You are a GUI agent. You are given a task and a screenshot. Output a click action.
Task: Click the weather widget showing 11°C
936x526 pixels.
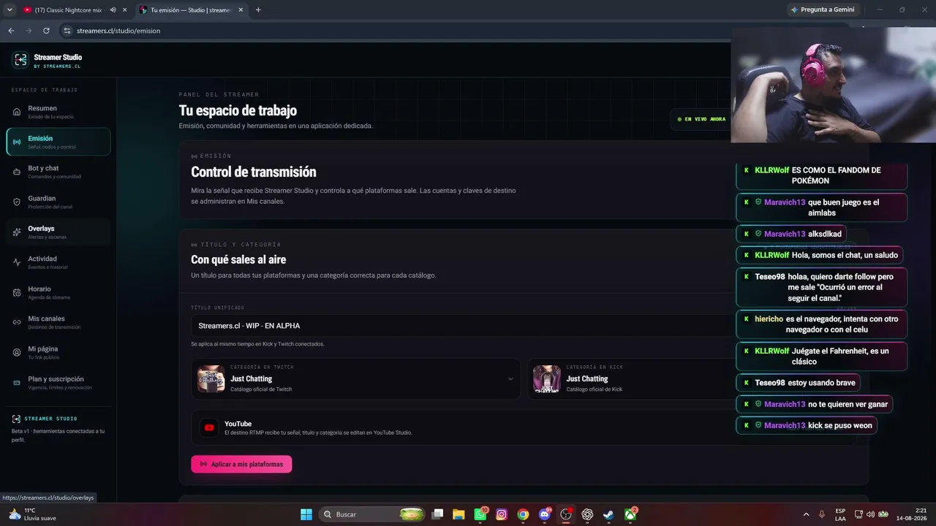tap(32, 514)
